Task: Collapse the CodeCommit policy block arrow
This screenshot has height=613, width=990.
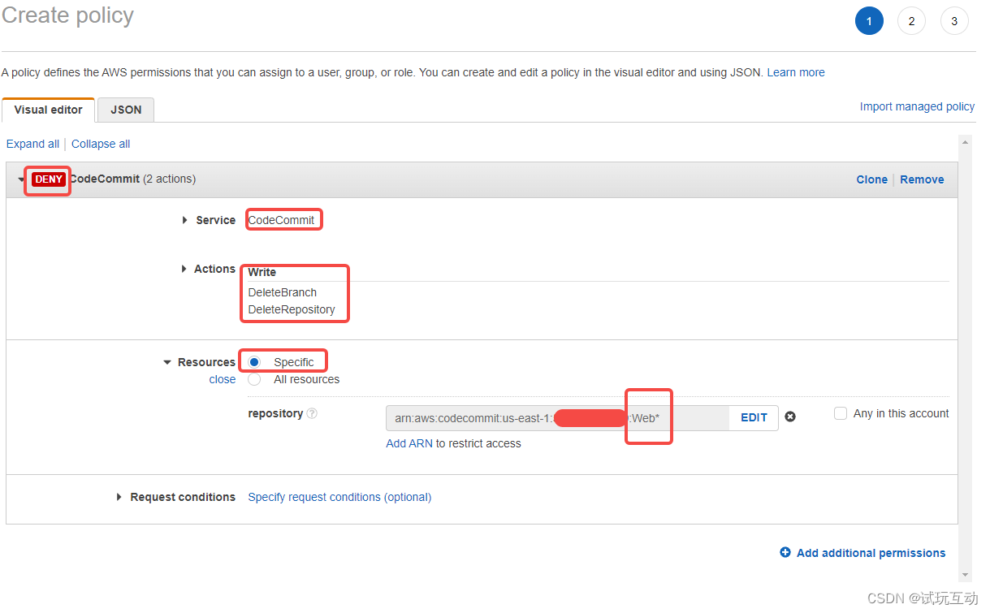Action: [22, 179]
